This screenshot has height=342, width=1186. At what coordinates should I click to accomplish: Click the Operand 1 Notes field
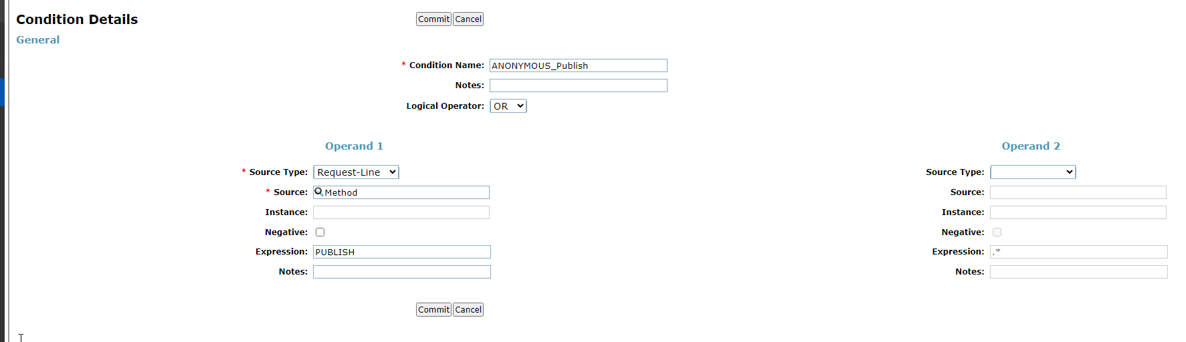(x=401, y=272)
